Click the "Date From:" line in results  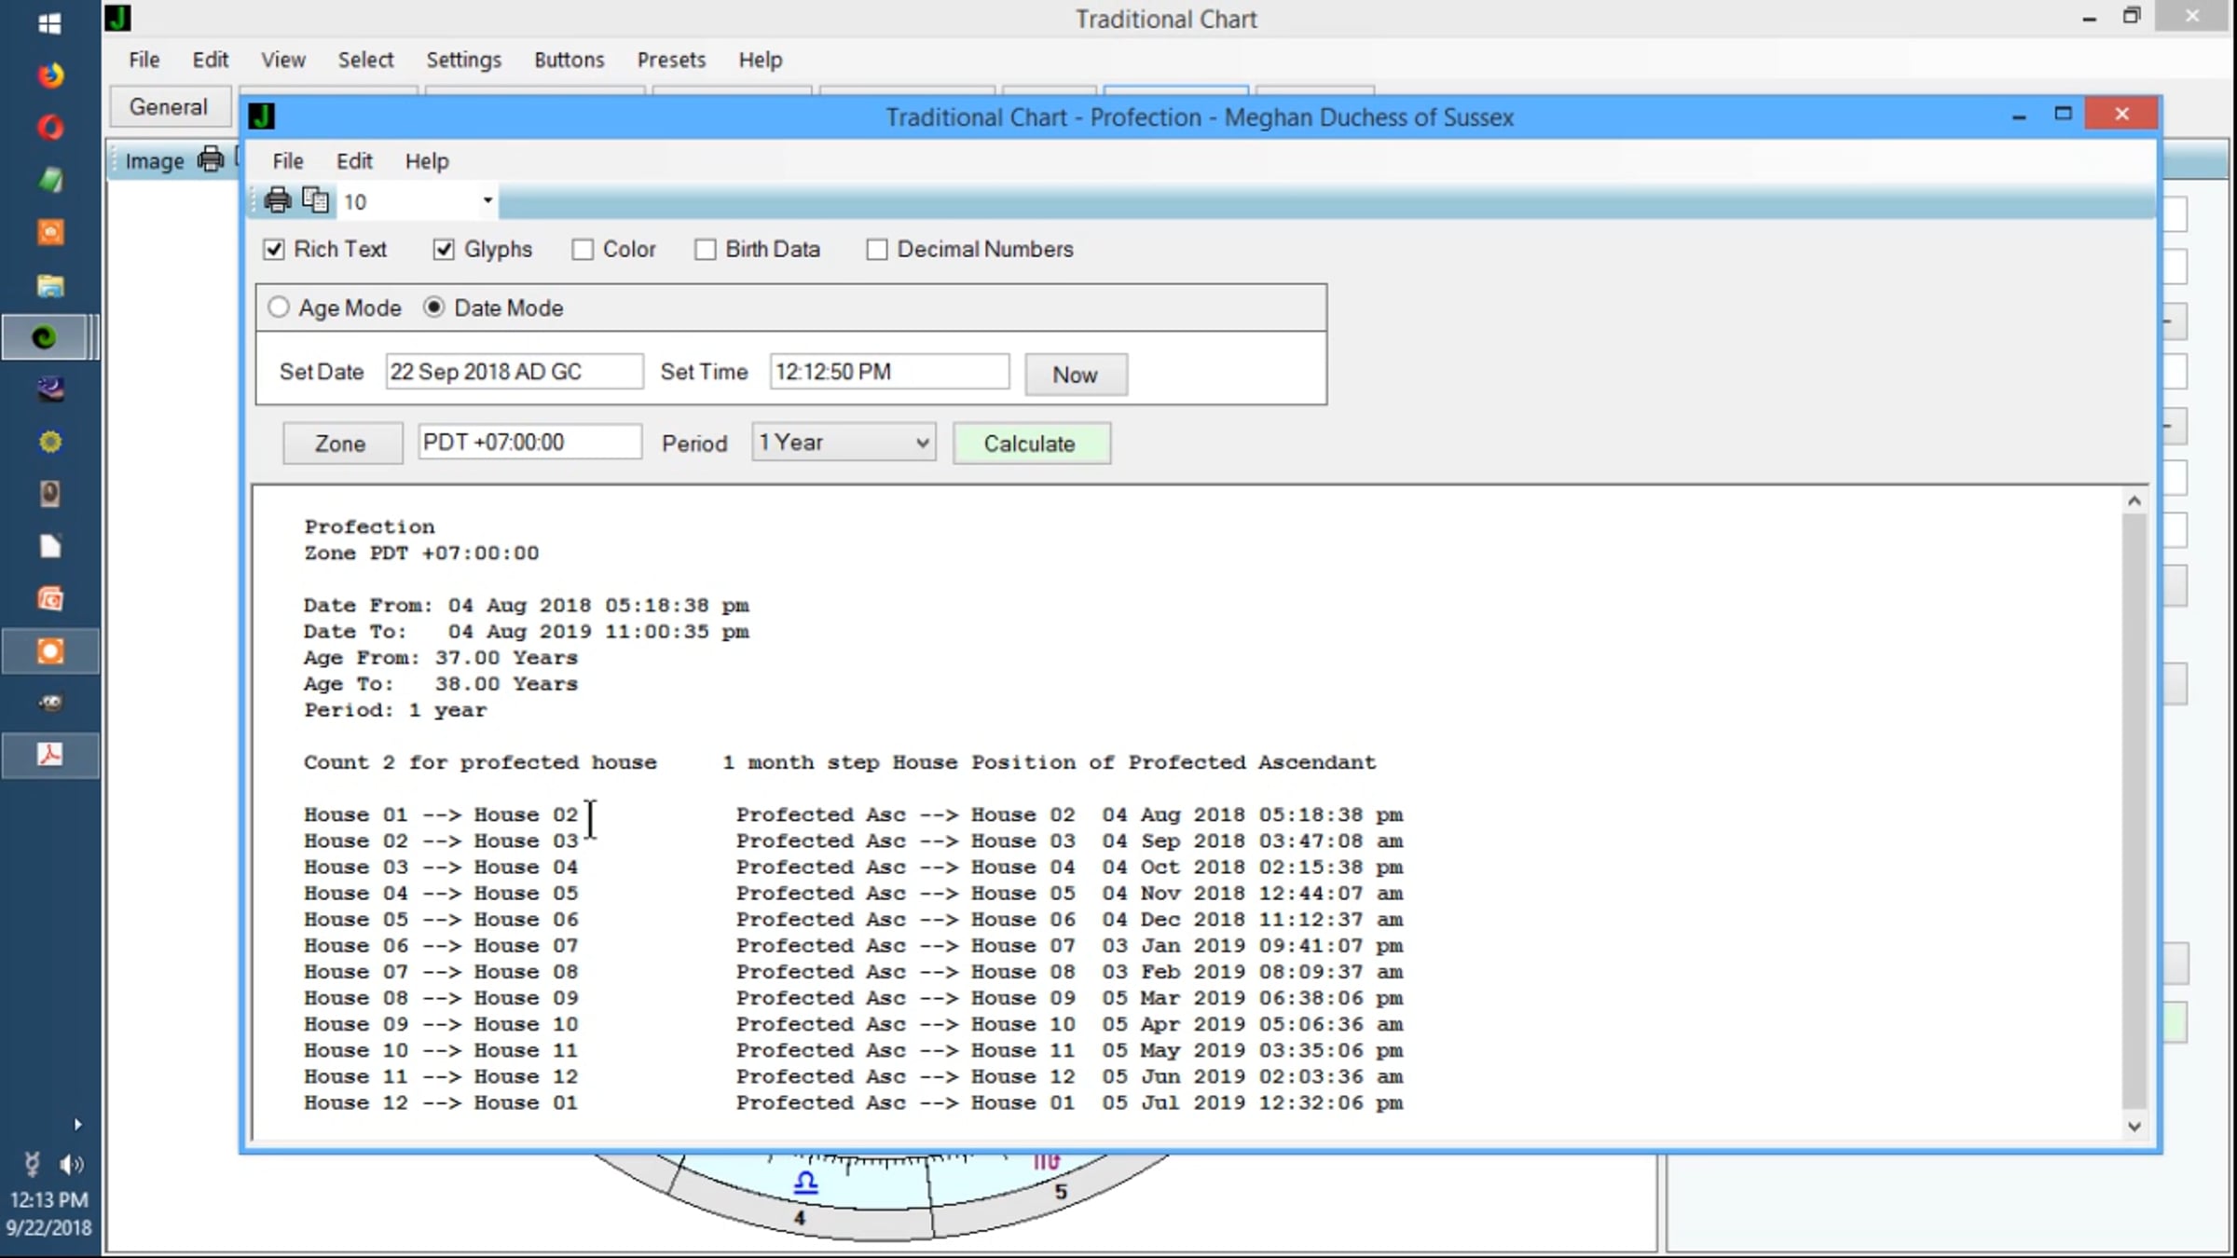(527, 606)
